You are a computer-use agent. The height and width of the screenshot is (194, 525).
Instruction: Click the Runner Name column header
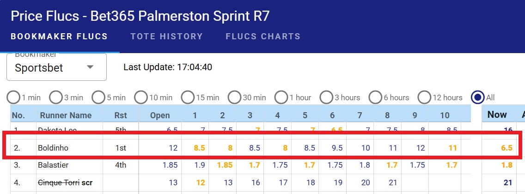pyautogui.click(x=66, y=115)
